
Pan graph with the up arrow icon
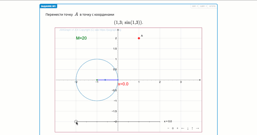tap(192, 128)
